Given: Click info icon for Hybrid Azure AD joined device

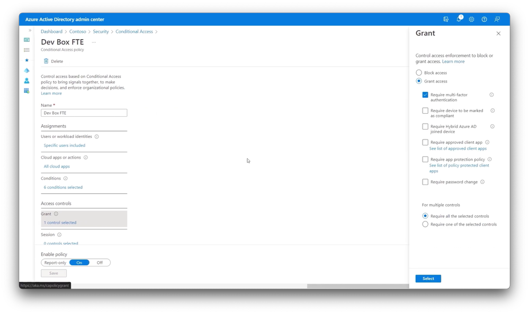Looking at the screenshot, I should coord(492,126).
